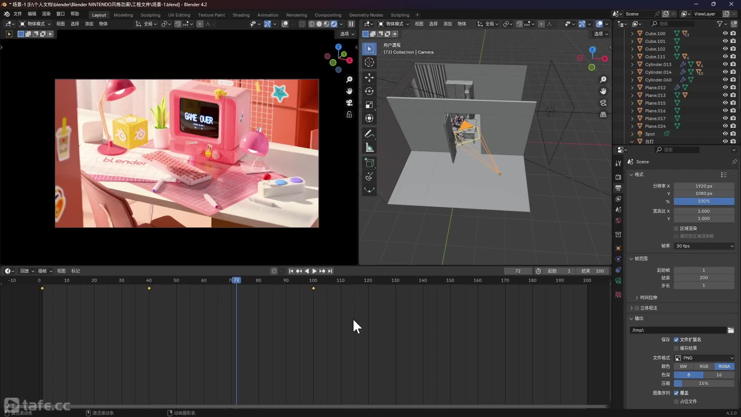Image resolution: width=741 pixels, height=417 pixels.
Task: Select RGB color mode button
Action: coord(704,366)
